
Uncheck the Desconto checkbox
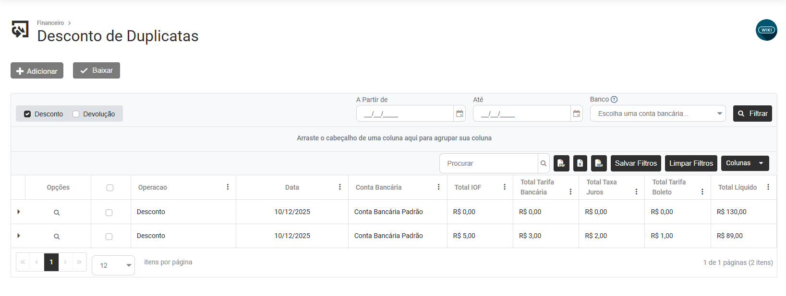click(27, 114)
